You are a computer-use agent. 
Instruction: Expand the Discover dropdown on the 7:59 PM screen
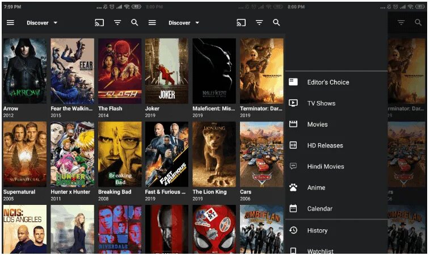point(42,23)
